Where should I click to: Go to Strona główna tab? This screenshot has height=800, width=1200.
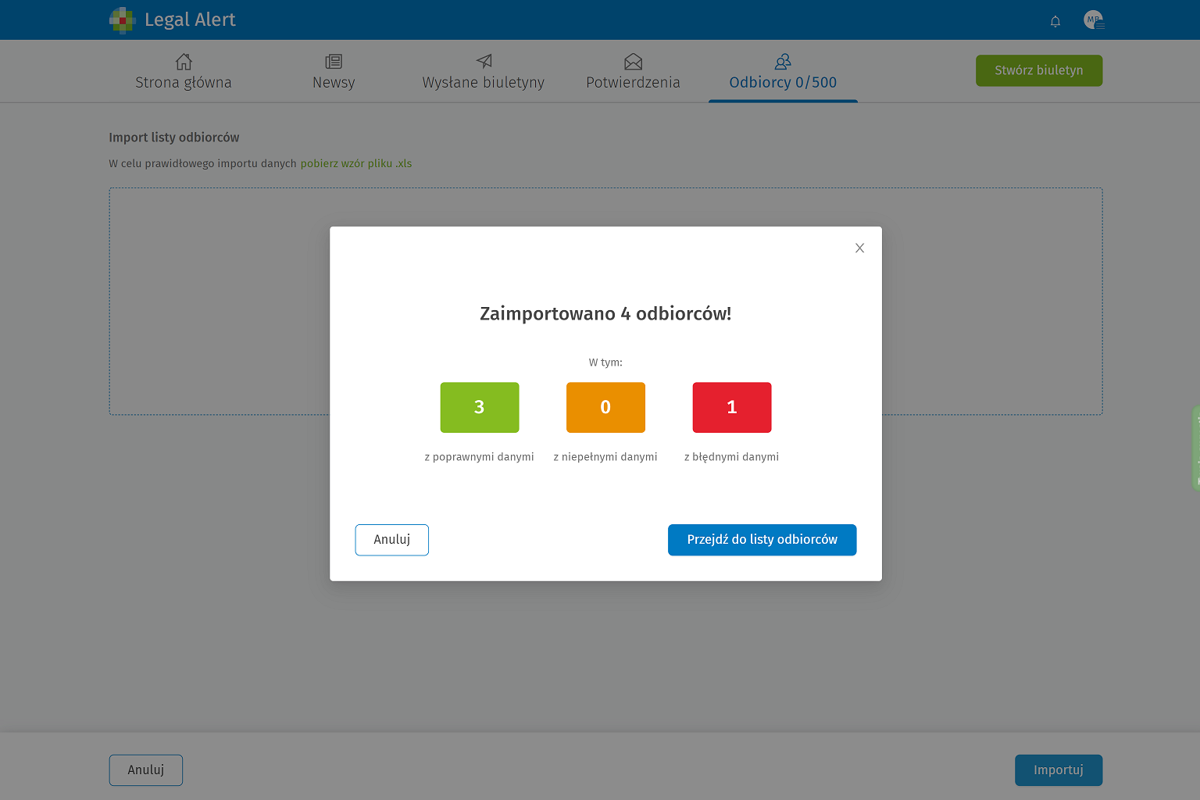click(184, 83)
